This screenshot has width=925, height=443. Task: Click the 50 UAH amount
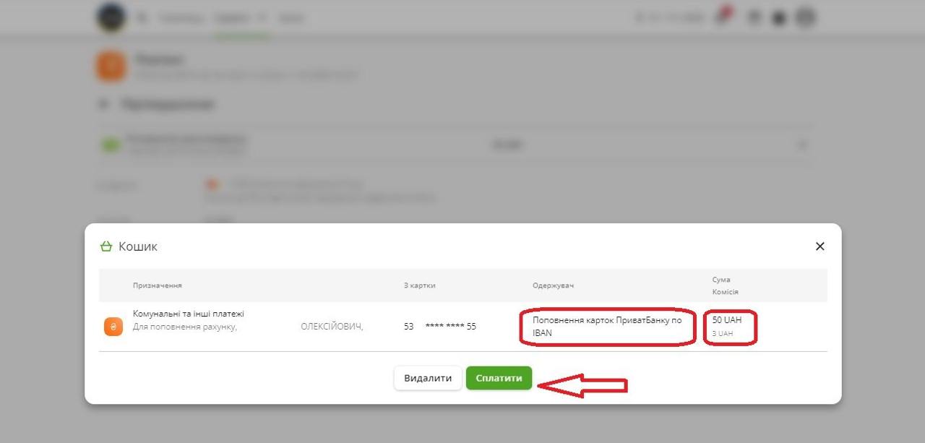click(727, 319)
